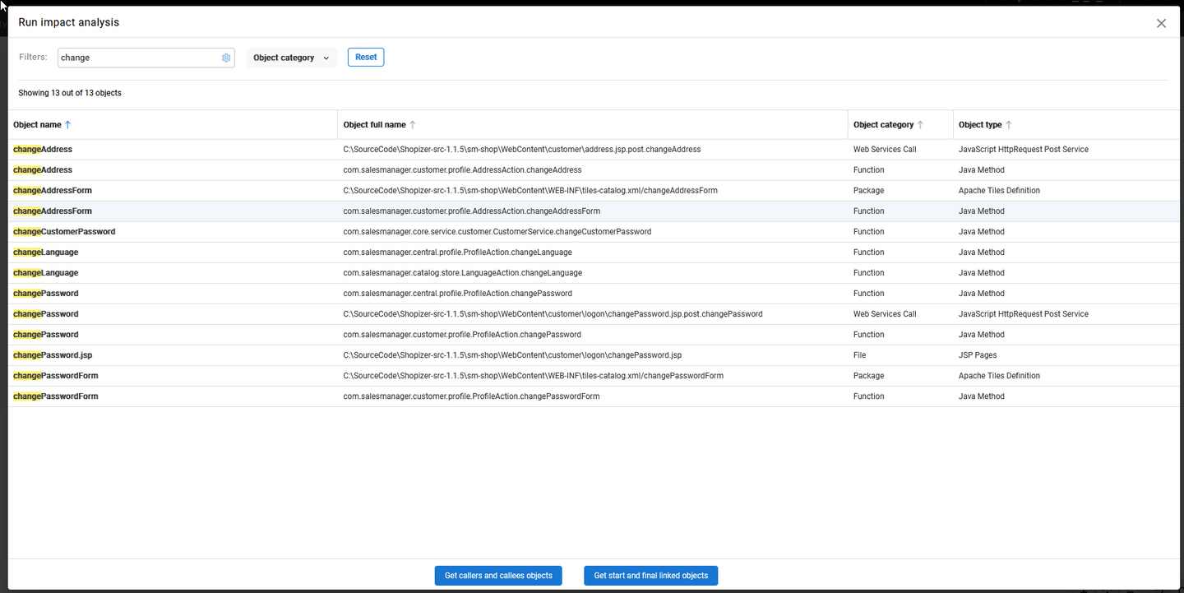Select AddressAction.changeAddressForm function row
This screenshot has height=593, width=1184.
tap(53, 211)
